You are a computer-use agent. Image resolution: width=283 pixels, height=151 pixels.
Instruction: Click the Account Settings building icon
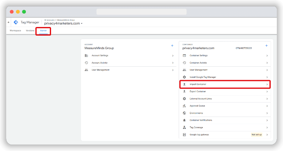86,56
